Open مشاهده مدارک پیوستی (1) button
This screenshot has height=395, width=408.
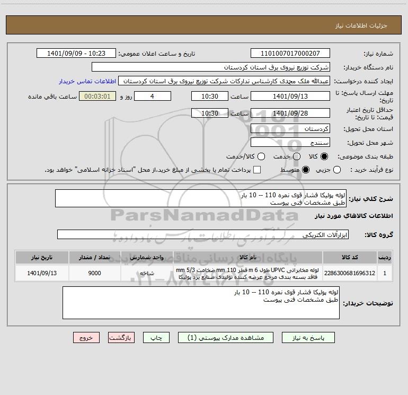pos(226,338)
